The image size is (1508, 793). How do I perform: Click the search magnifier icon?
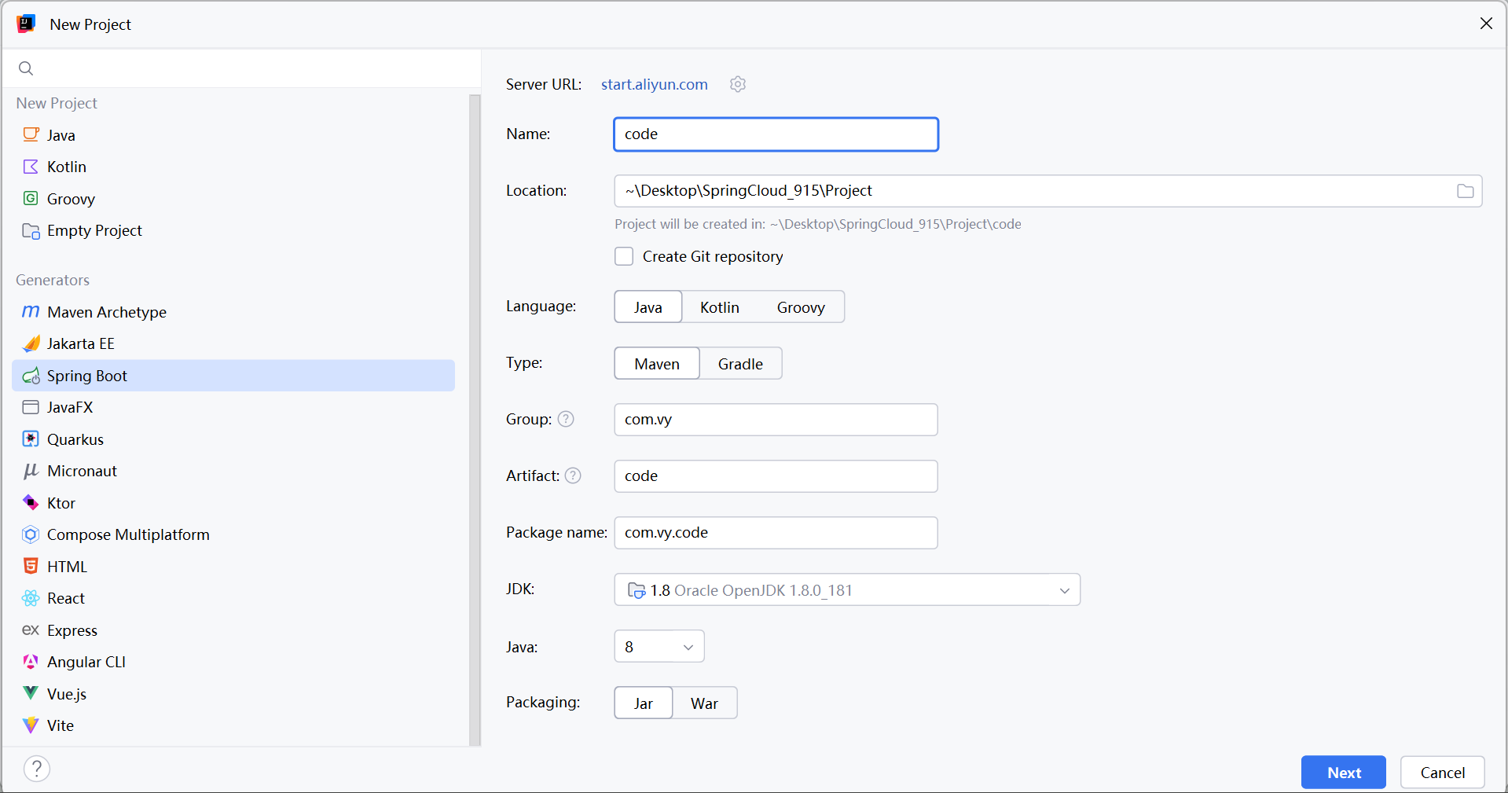point(26,68)
